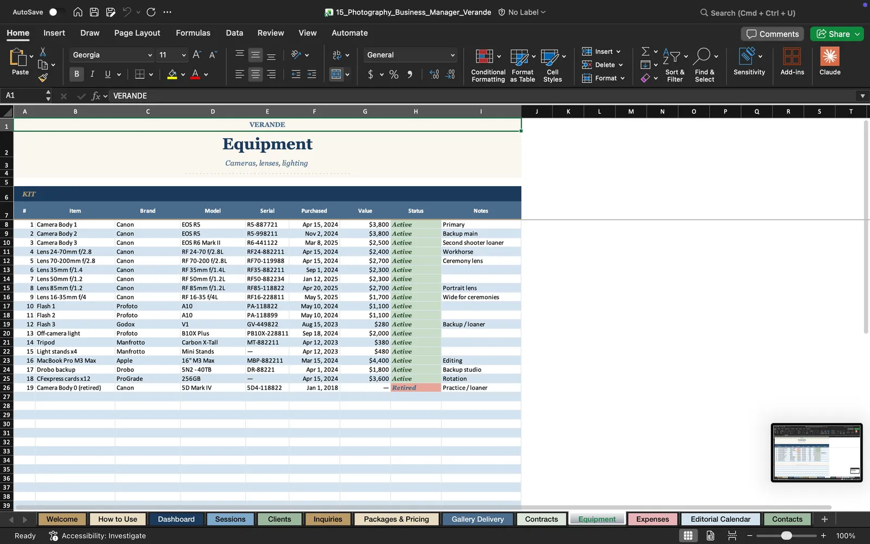Open the Claude add-in
Screen dimensions: 870x544
click(x=830, y=61)
